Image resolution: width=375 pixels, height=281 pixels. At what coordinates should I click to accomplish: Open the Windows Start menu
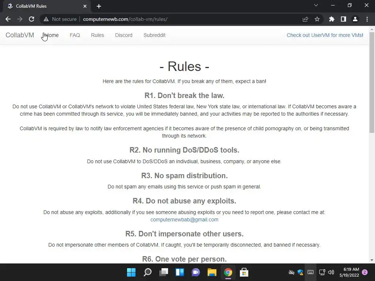131,272
